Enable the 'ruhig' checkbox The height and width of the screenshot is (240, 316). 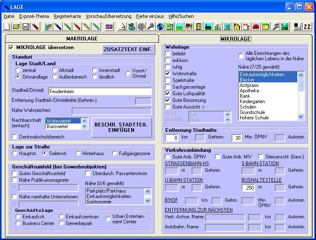click(168, 67)
